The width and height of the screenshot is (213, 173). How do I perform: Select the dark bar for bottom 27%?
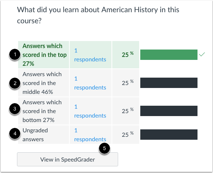169,111
